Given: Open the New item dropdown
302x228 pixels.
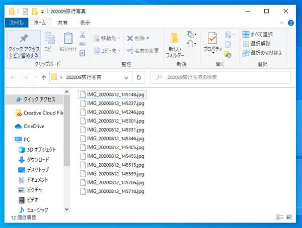Looking at the screenshot, I should [x=192, y=35].
